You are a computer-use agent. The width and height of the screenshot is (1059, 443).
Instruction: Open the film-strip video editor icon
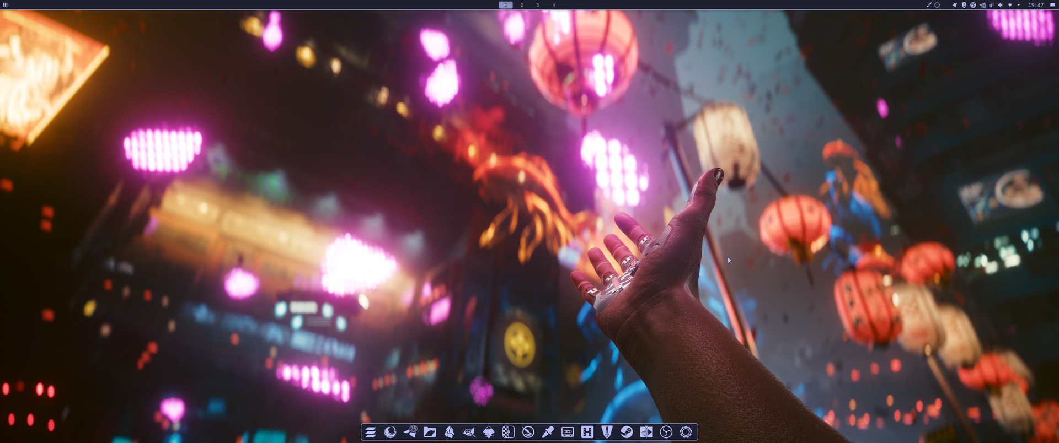tap(587, 432)
